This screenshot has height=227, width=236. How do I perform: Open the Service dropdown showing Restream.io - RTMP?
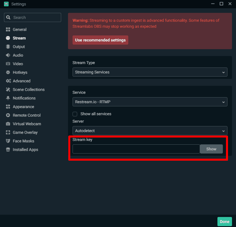click(150, 102)
